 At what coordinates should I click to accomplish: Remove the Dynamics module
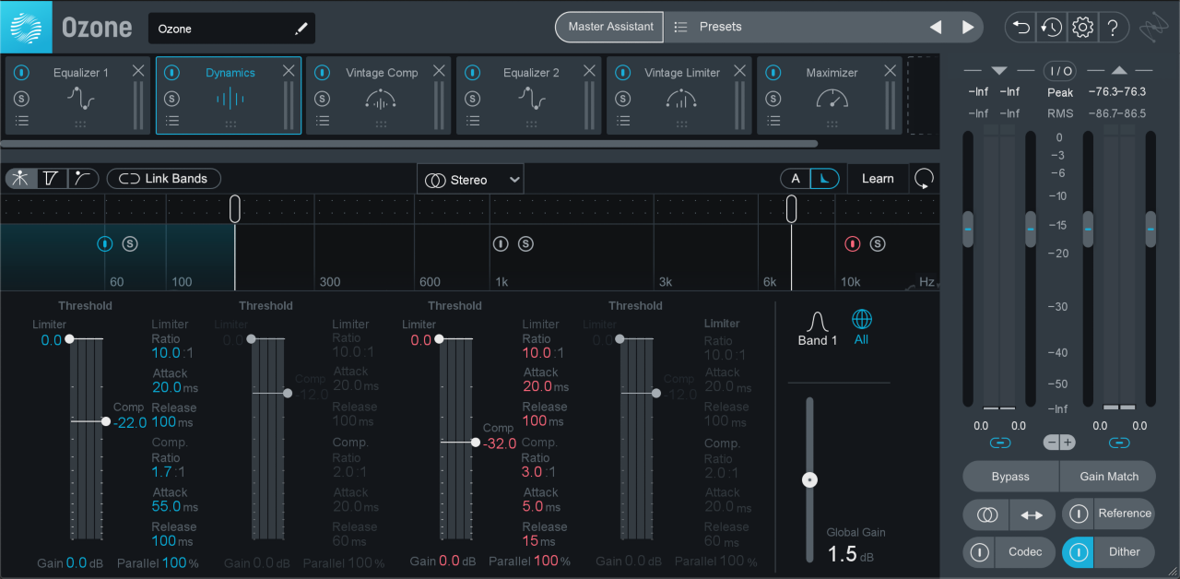pyautogui.click(x=289, y=71)
